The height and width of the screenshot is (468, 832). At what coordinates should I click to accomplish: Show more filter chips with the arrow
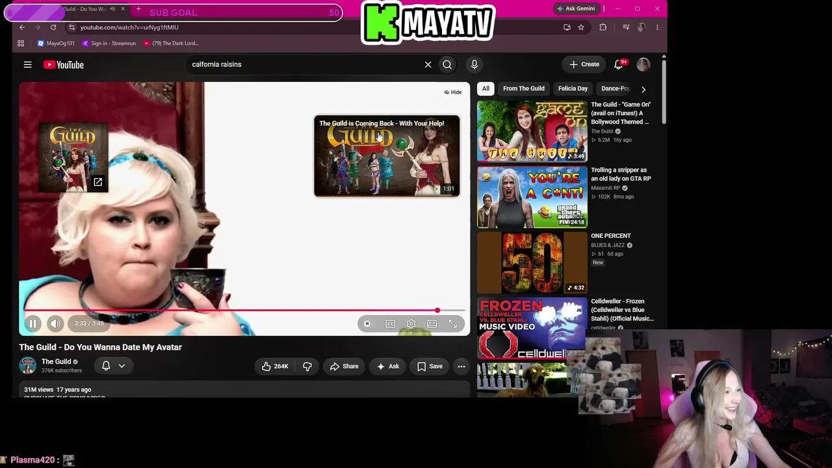click(643, 89)
